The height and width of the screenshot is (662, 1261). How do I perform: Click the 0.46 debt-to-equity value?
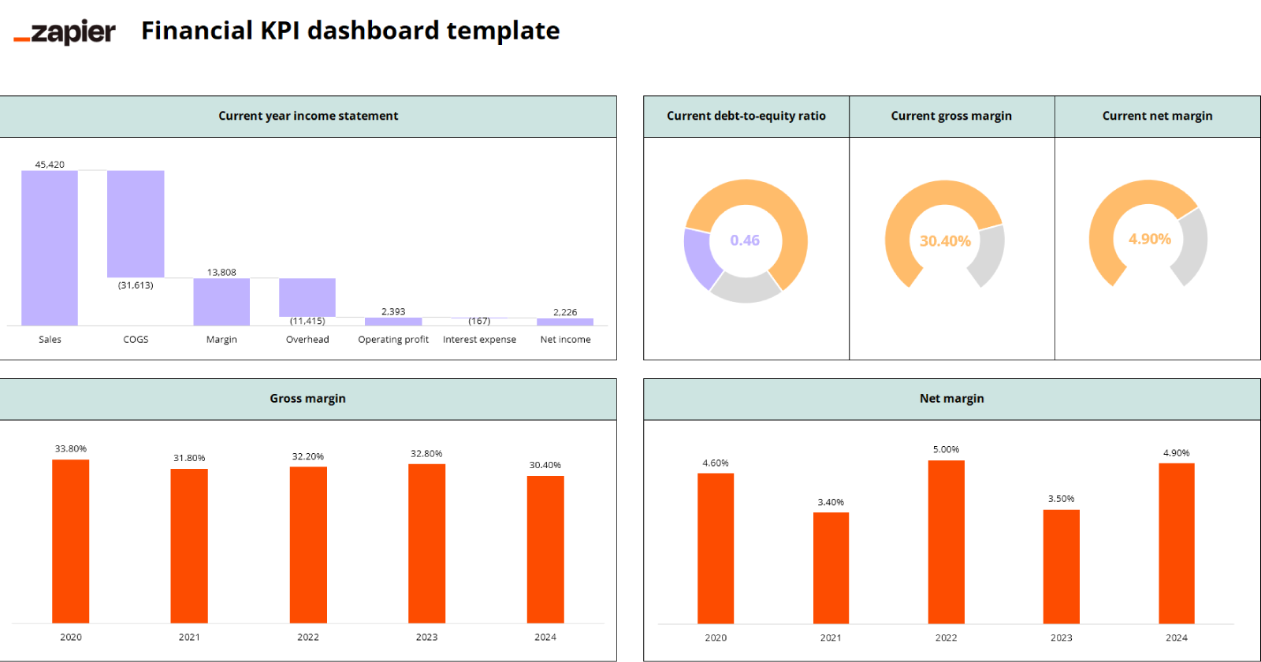click(745, 240)
